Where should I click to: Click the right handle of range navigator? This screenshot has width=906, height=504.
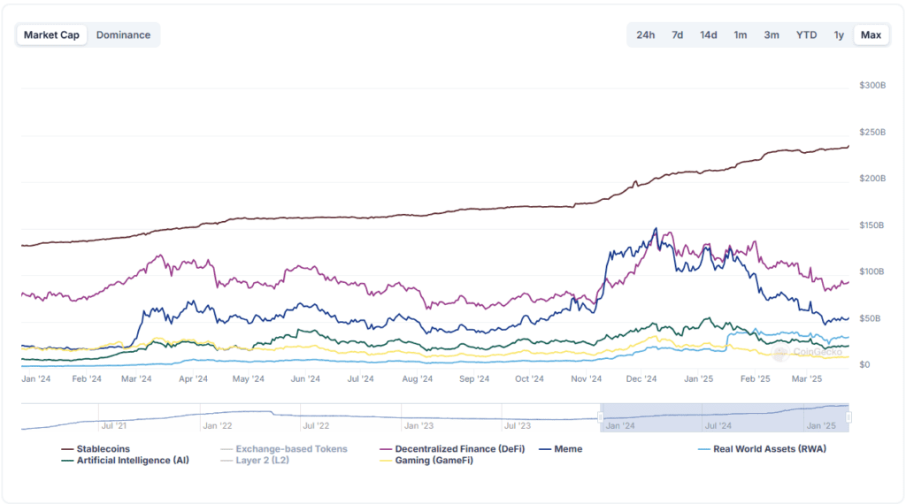[x=848, y=416]
